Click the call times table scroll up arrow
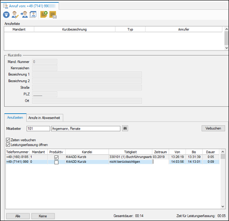Image resolution: width=229 pixels, height=221 pixels. tap(223, 152)
